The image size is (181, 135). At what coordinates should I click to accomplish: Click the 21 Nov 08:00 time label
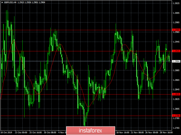click(x=137, y=133)
